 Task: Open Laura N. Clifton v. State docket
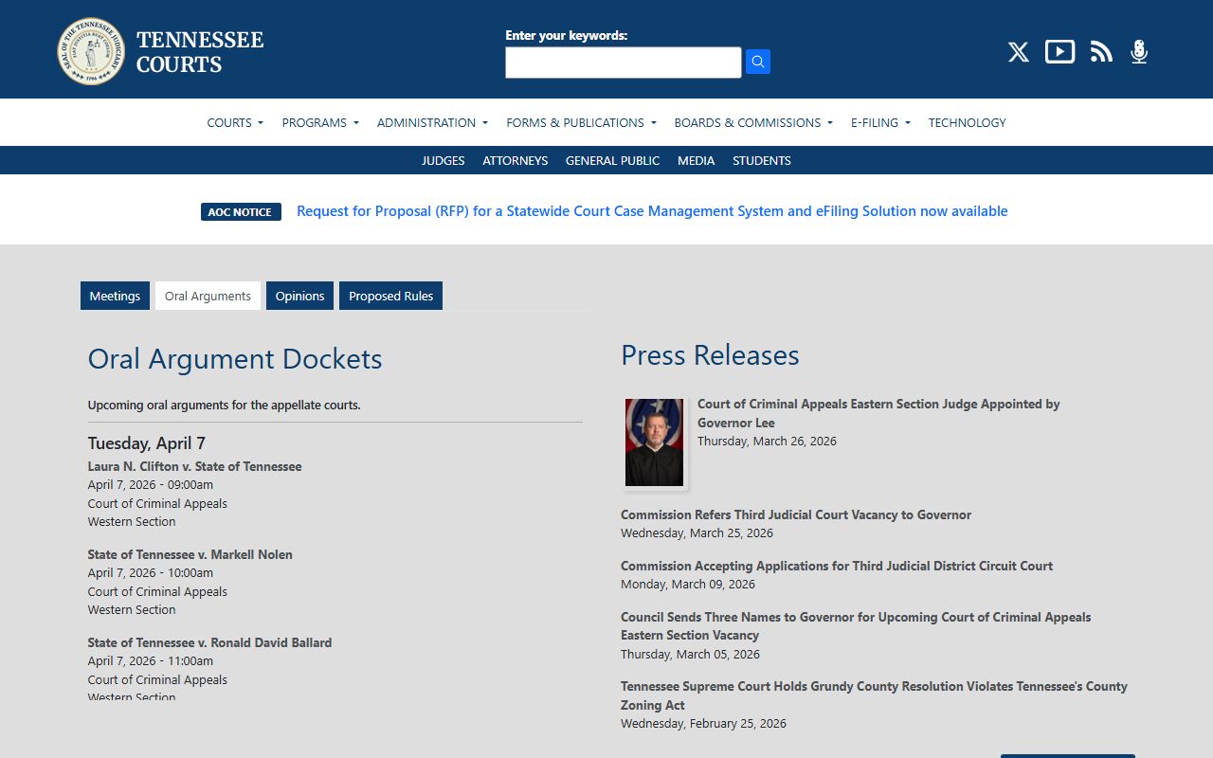click(x=194, y=466)
